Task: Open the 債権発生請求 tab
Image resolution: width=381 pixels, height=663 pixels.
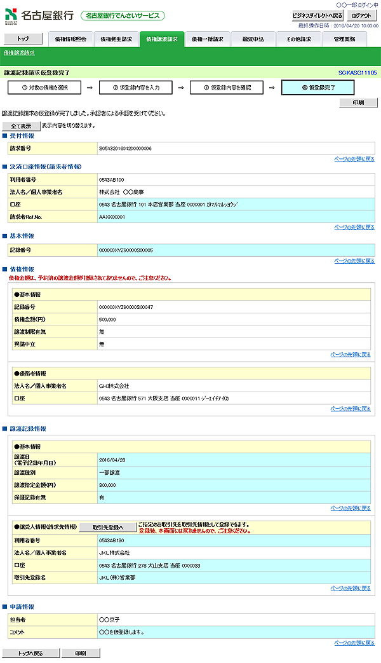Action: point(116,39)
